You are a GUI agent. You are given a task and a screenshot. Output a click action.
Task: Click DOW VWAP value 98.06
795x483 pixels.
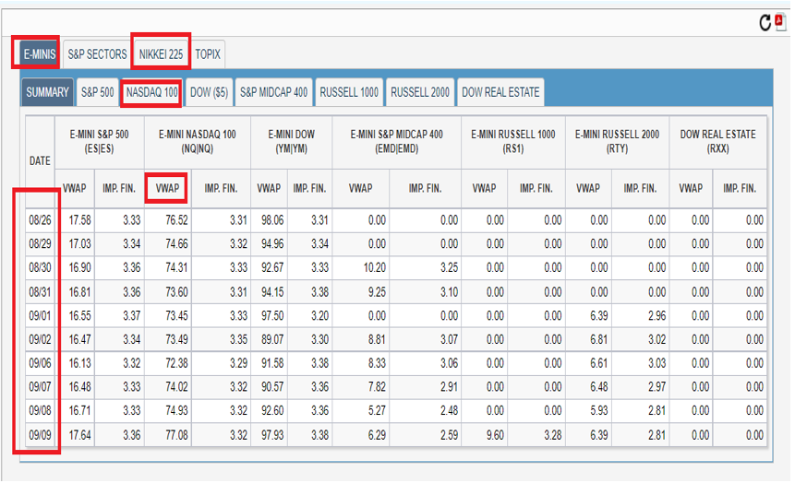(x=272, y=220)
